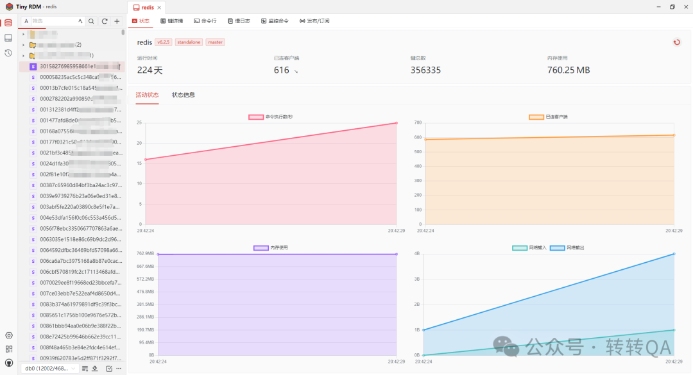Click the memory usage value 760.25 MB

[569, 71]
